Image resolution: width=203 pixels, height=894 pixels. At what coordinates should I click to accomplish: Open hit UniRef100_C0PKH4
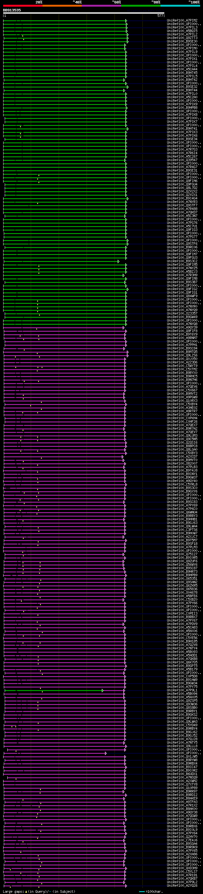pos(182,418)
